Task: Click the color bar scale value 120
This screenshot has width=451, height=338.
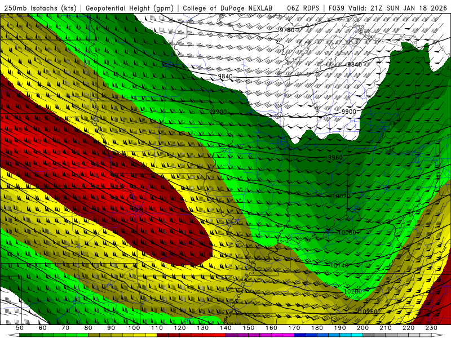Action: coord(180,328)
